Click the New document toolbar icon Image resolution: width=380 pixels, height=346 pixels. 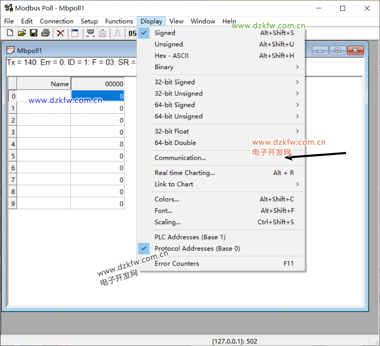point(10,33)
